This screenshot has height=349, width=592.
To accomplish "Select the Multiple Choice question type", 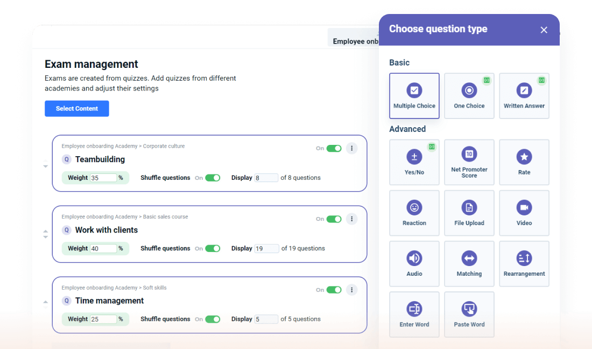I will [x=414, y=96].
